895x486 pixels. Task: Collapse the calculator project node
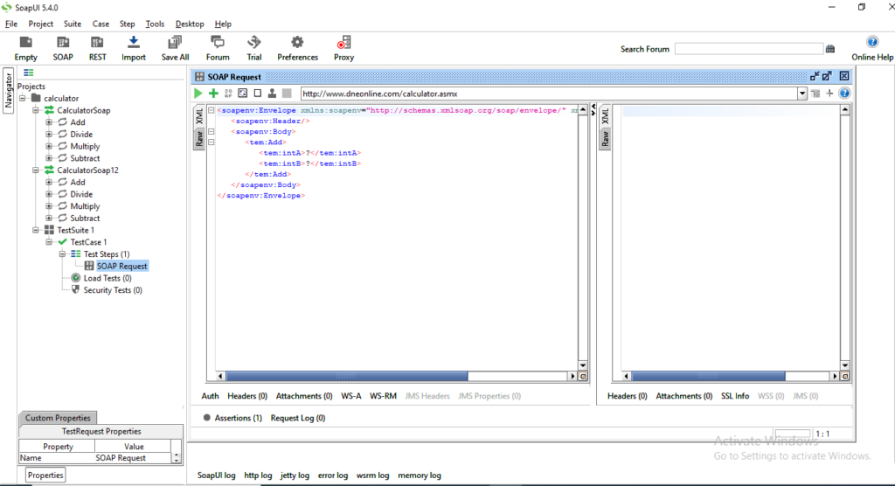22,98
